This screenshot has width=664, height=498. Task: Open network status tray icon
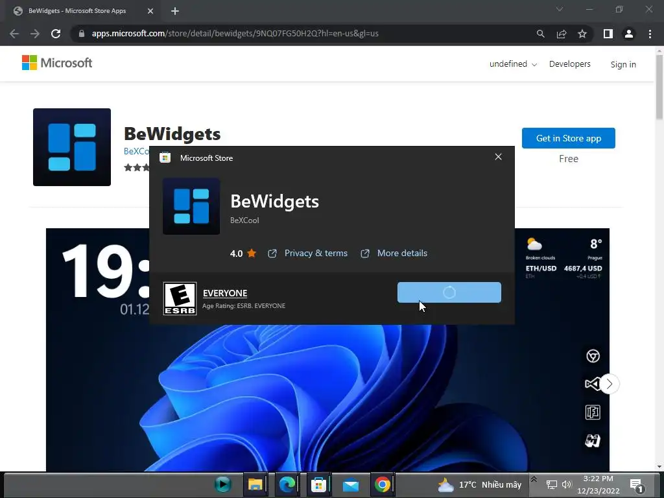[x=551, y=484]
